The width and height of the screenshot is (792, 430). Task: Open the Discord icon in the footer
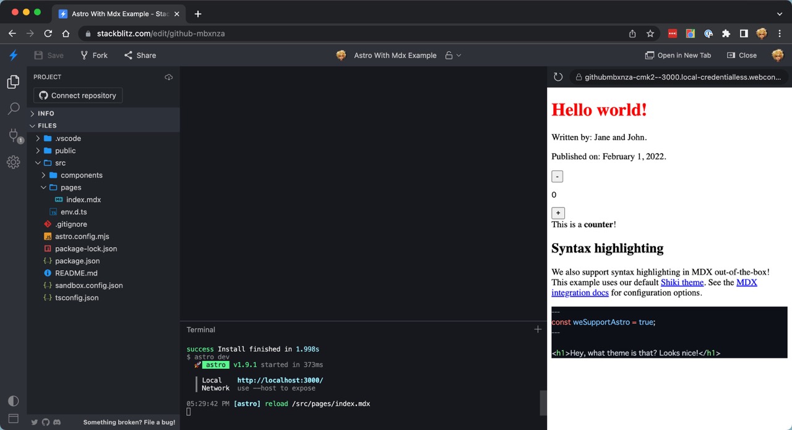[57, 423]
